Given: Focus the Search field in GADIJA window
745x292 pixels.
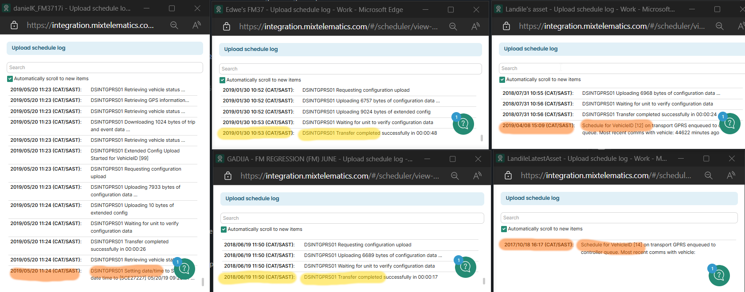Looking at the screenshot, I should [352, 218].
